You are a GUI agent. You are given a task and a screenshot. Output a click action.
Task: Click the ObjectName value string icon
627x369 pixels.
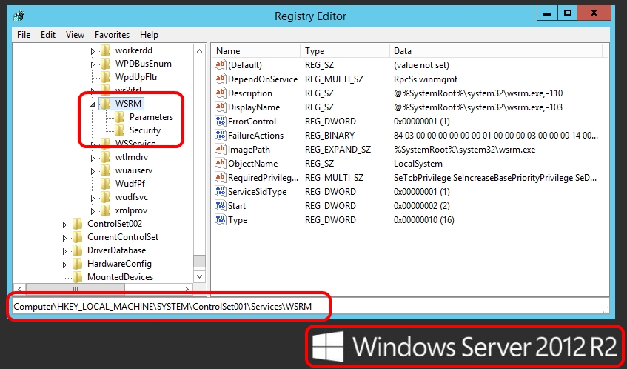(221, 163)
